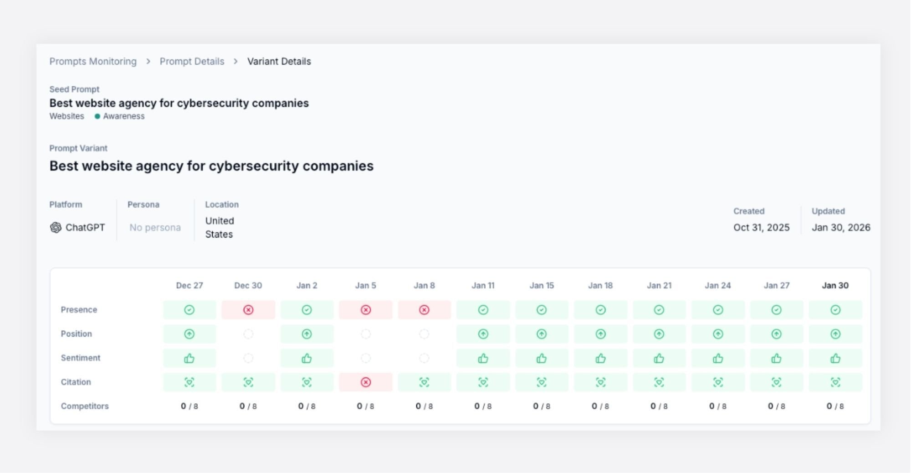Click the Variant Details breadcrumb item
The image size is (911, 473).
click(279, 61)
